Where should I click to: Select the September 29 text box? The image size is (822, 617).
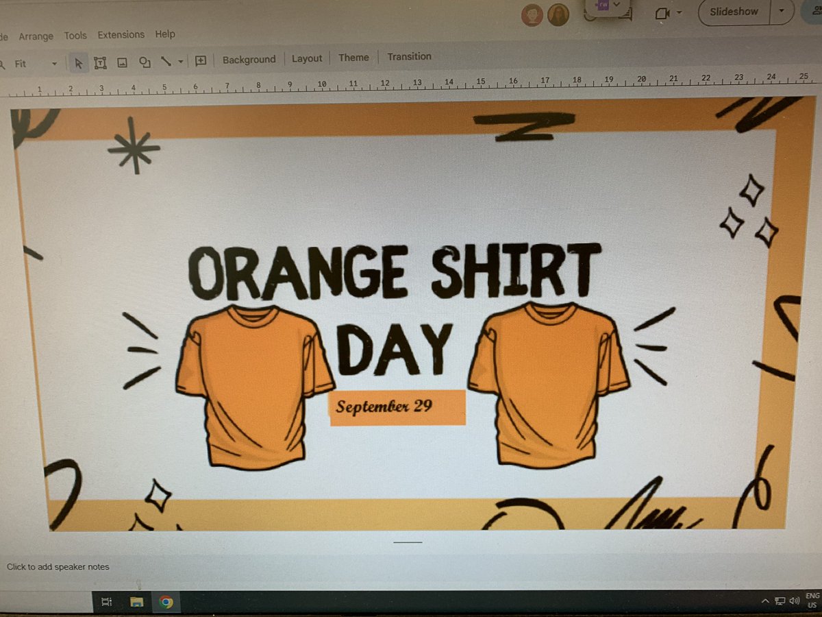click(397, 407)
